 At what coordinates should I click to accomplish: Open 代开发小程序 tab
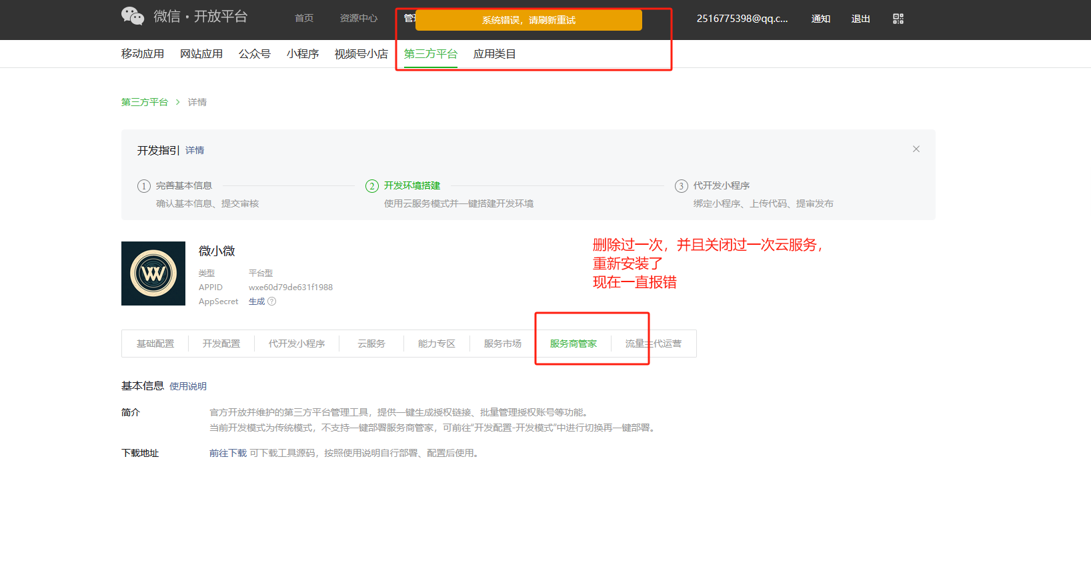(297, 344)
